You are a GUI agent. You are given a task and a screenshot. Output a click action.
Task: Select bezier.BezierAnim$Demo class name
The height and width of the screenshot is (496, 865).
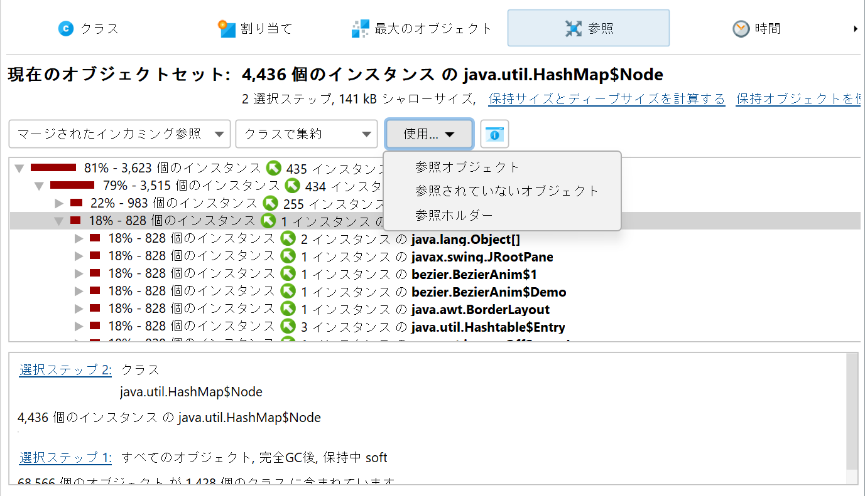pyautogui.click(x=489, y=292)
